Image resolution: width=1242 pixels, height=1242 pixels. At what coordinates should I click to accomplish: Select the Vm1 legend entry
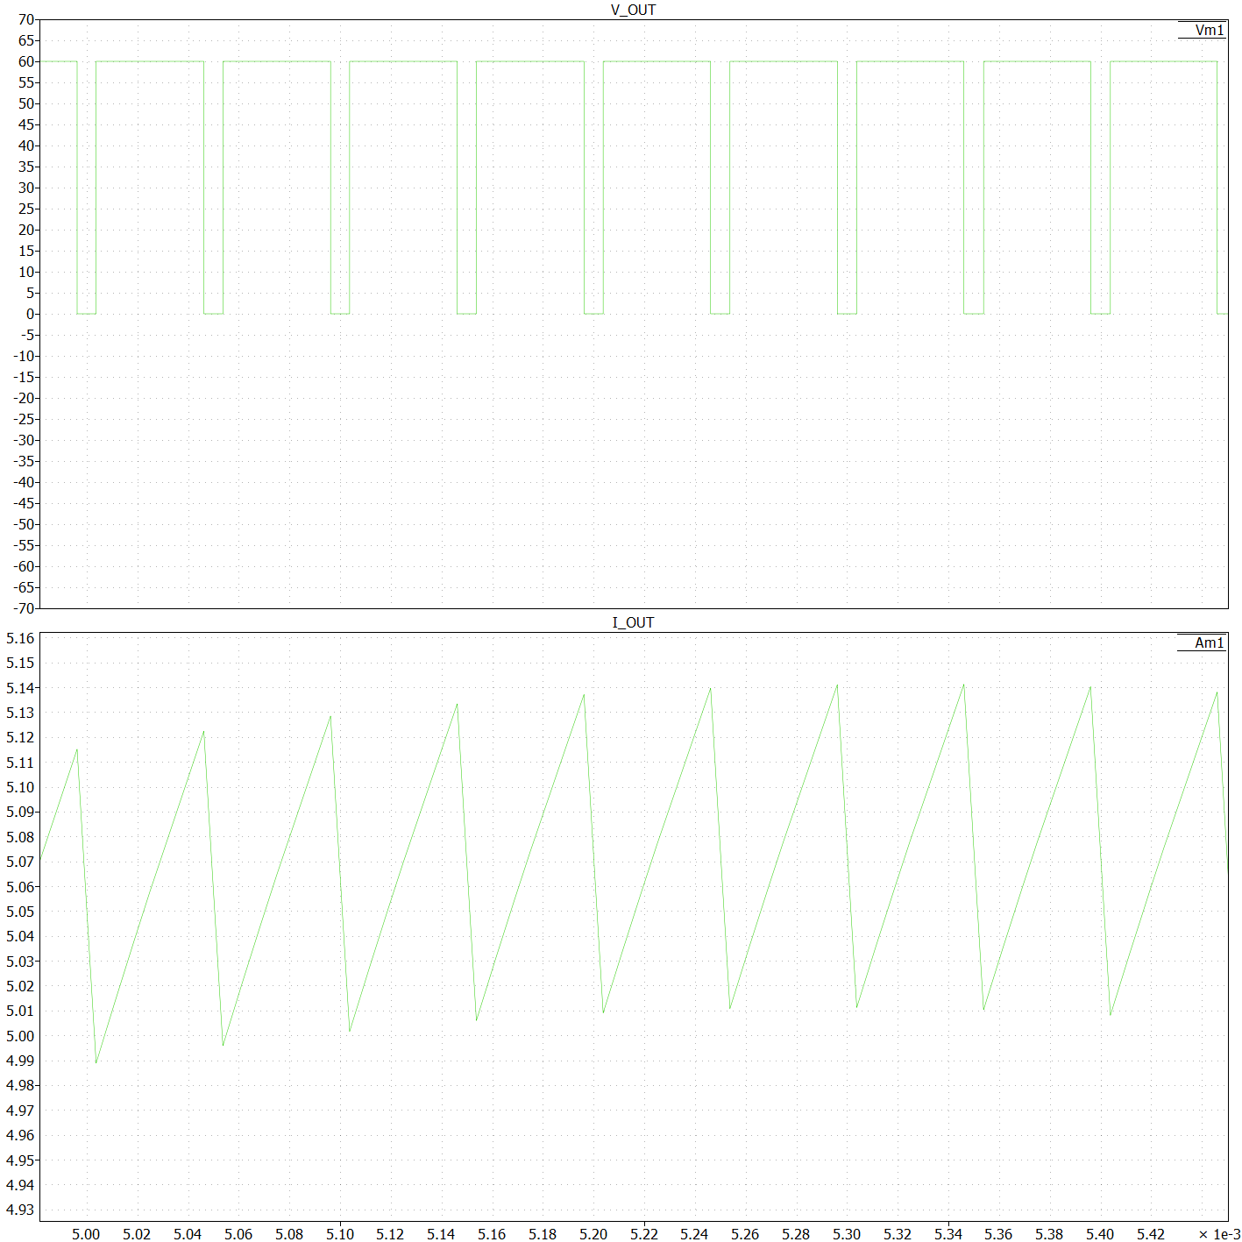coord(1210,30)
